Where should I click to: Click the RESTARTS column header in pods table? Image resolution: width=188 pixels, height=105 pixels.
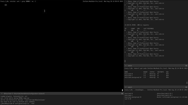[161, 72]
